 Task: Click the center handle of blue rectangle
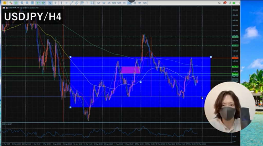click(140, 82)
